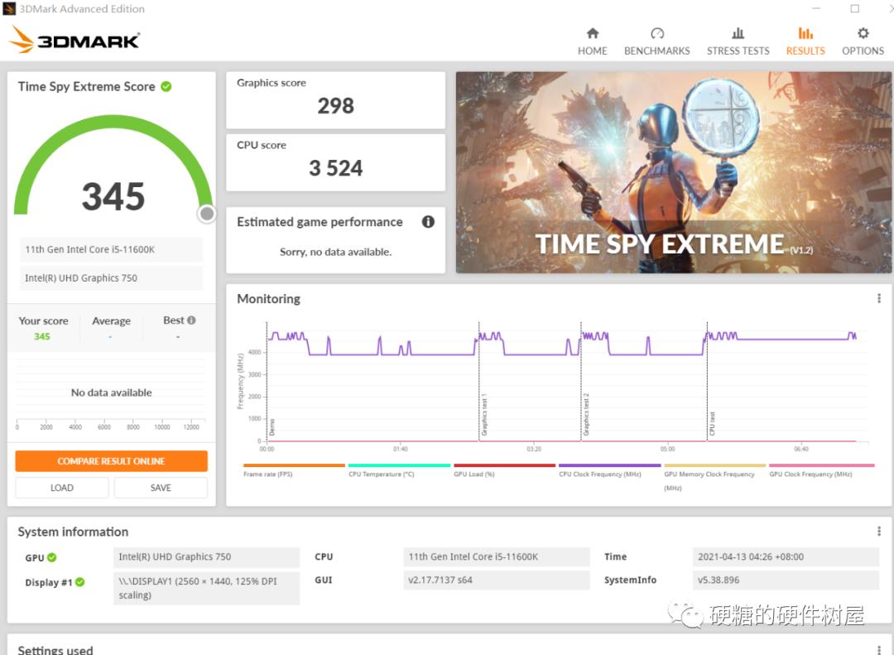Switch to the RESULTS tab

(x=805, y=41)
